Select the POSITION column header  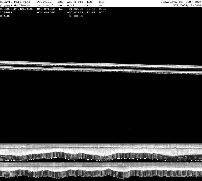tap(44, 2)
